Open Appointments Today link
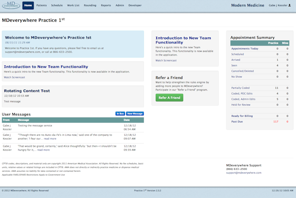This screenshot has height=198, width=296. point(245,49)
